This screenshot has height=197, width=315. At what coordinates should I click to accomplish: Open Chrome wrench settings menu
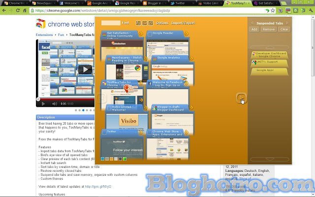click(x=311, y=10)
